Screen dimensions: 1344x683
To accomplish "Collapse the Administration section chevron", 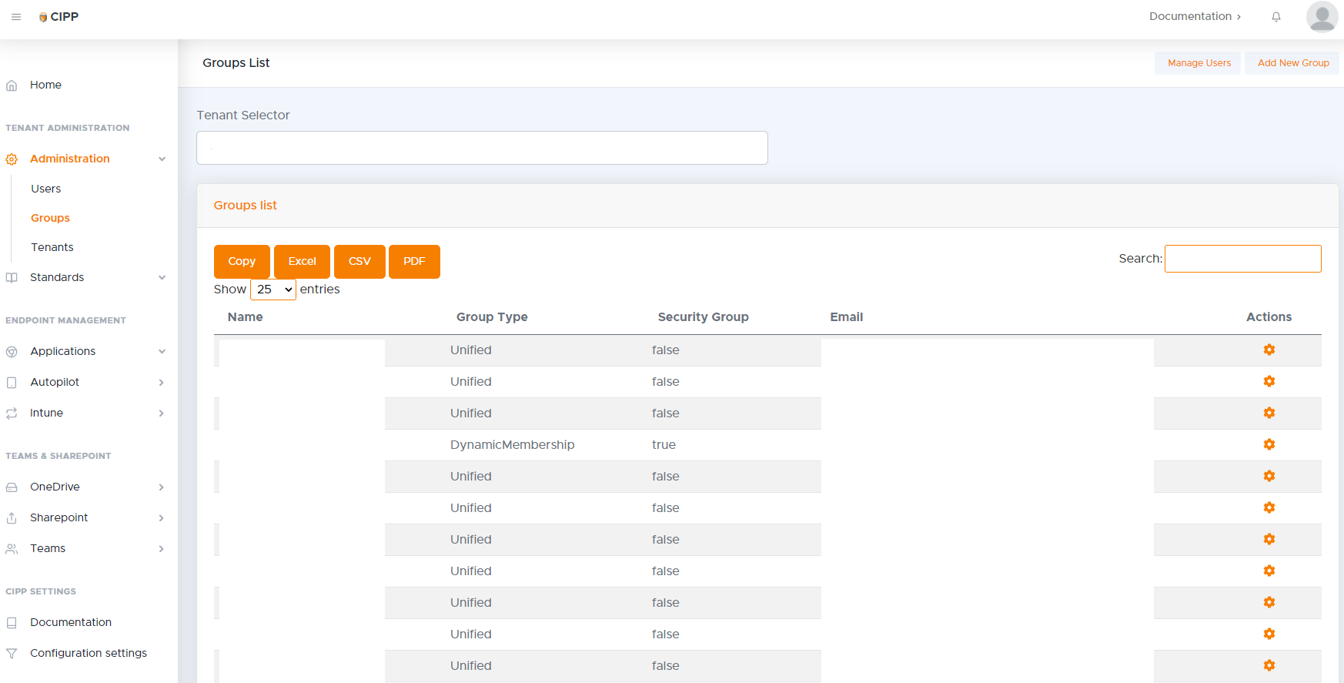I will click(162, 159).
